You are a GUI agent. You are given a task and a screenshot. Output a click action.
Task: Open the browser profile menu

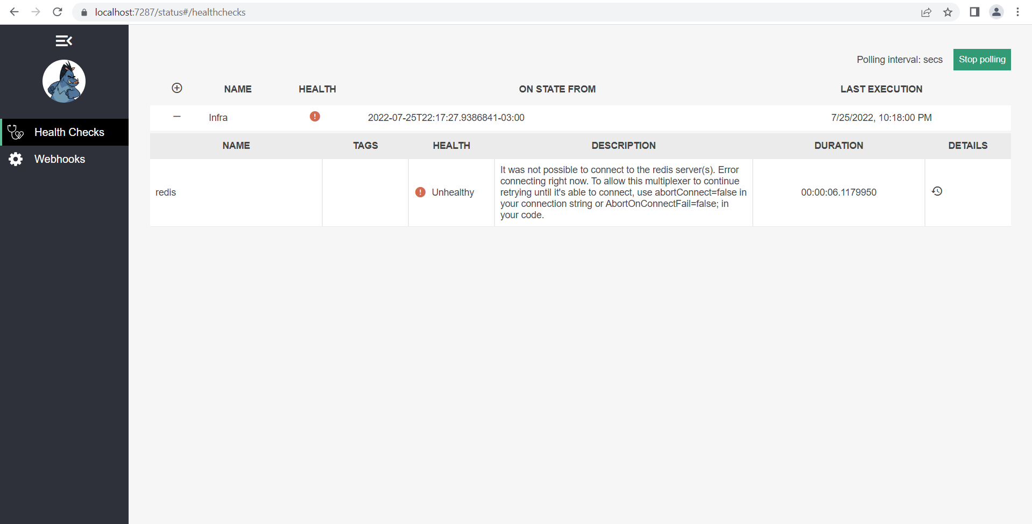pos(996,12)
